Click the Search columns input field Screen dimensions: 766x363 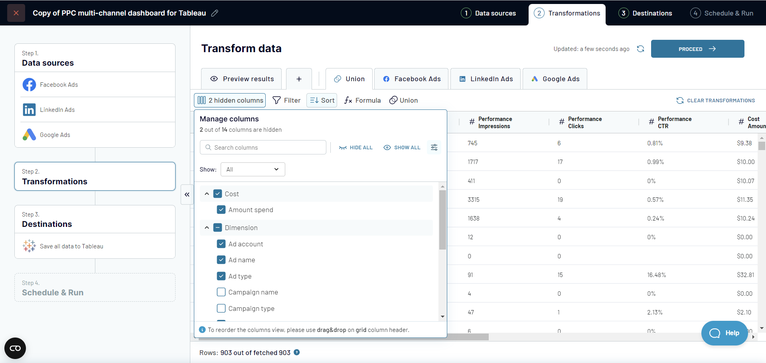(263, 148)
